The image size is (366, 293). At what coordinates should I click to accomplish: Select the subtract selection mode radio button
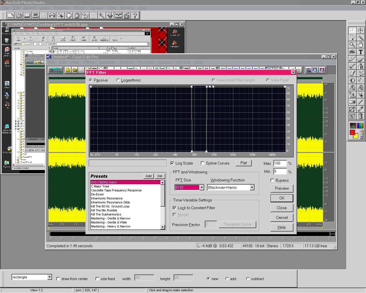coord(248,279)
